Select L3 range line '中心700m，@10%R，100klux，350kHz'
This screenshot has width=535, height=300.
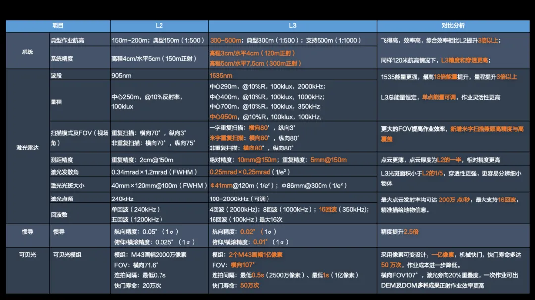[x=266, y=107]
